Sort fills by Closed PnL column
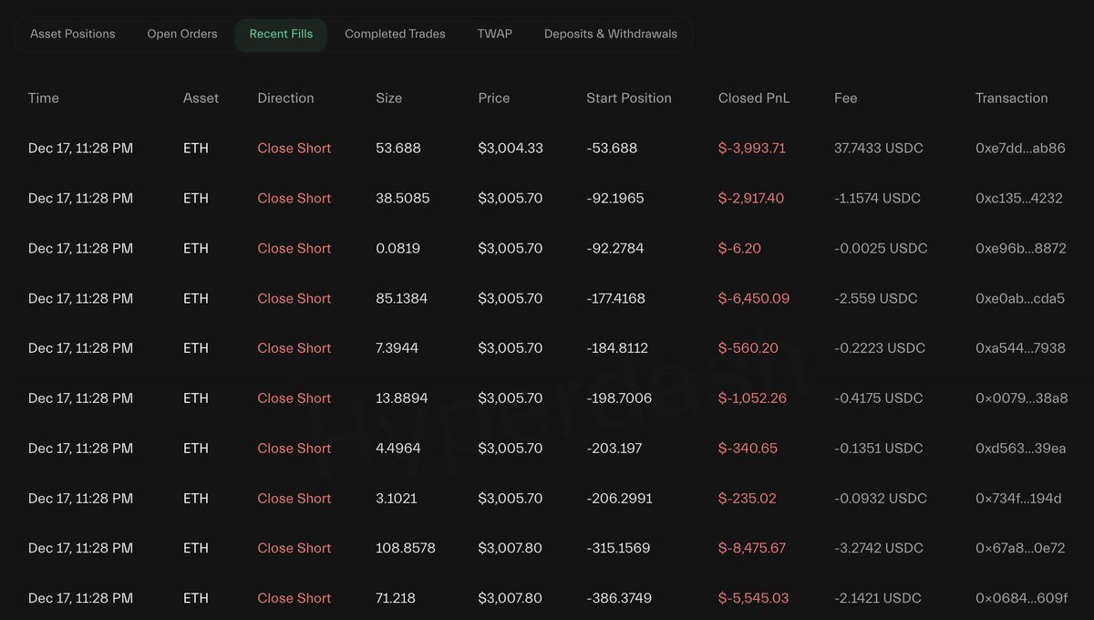1094x620 pixels. tap(753, 98)
